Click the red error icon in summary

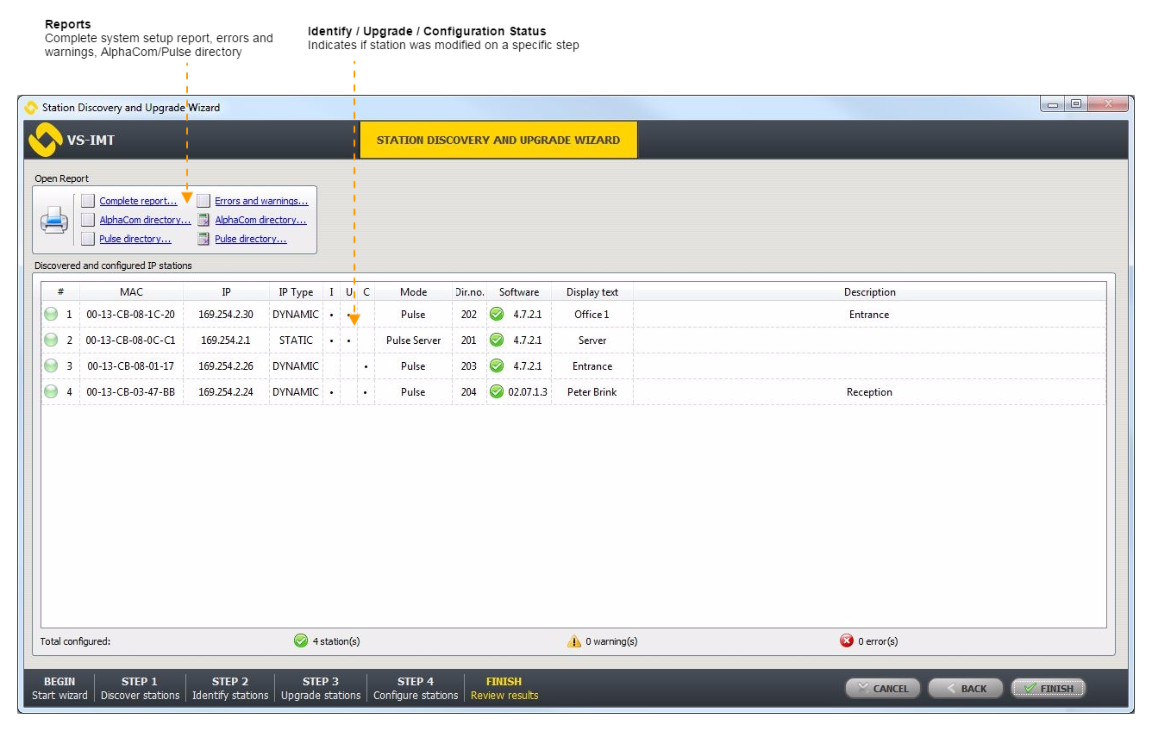[847, 641]
